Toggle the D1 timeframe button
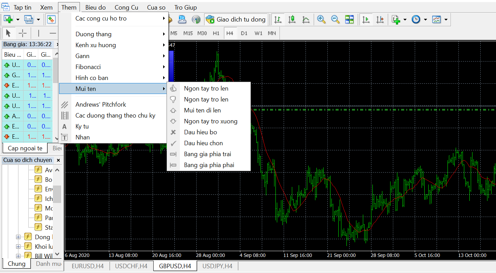The height and width of the screenshot is (273, 496). [x=244, y=33]
